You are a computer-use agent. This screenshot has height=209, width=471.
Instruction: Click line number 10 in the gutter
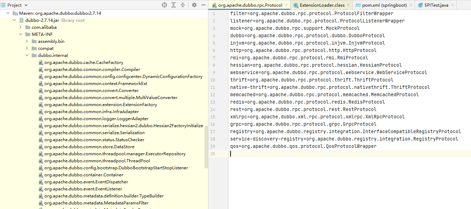(x=213, y=80)
